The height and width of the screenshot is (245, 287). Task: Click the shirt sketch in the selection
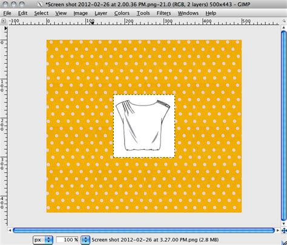[143, 126]
